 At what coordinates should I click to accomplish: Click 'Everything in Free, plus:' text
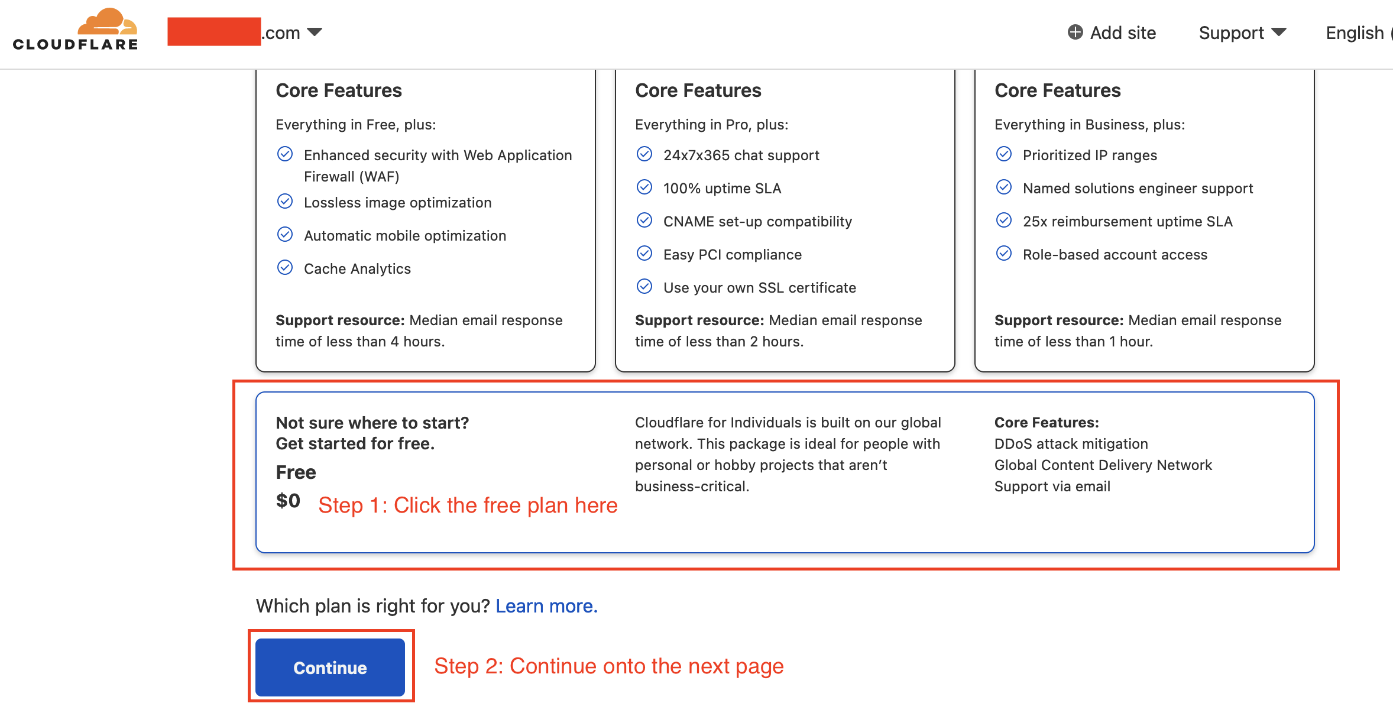click(x=355, y=125)
